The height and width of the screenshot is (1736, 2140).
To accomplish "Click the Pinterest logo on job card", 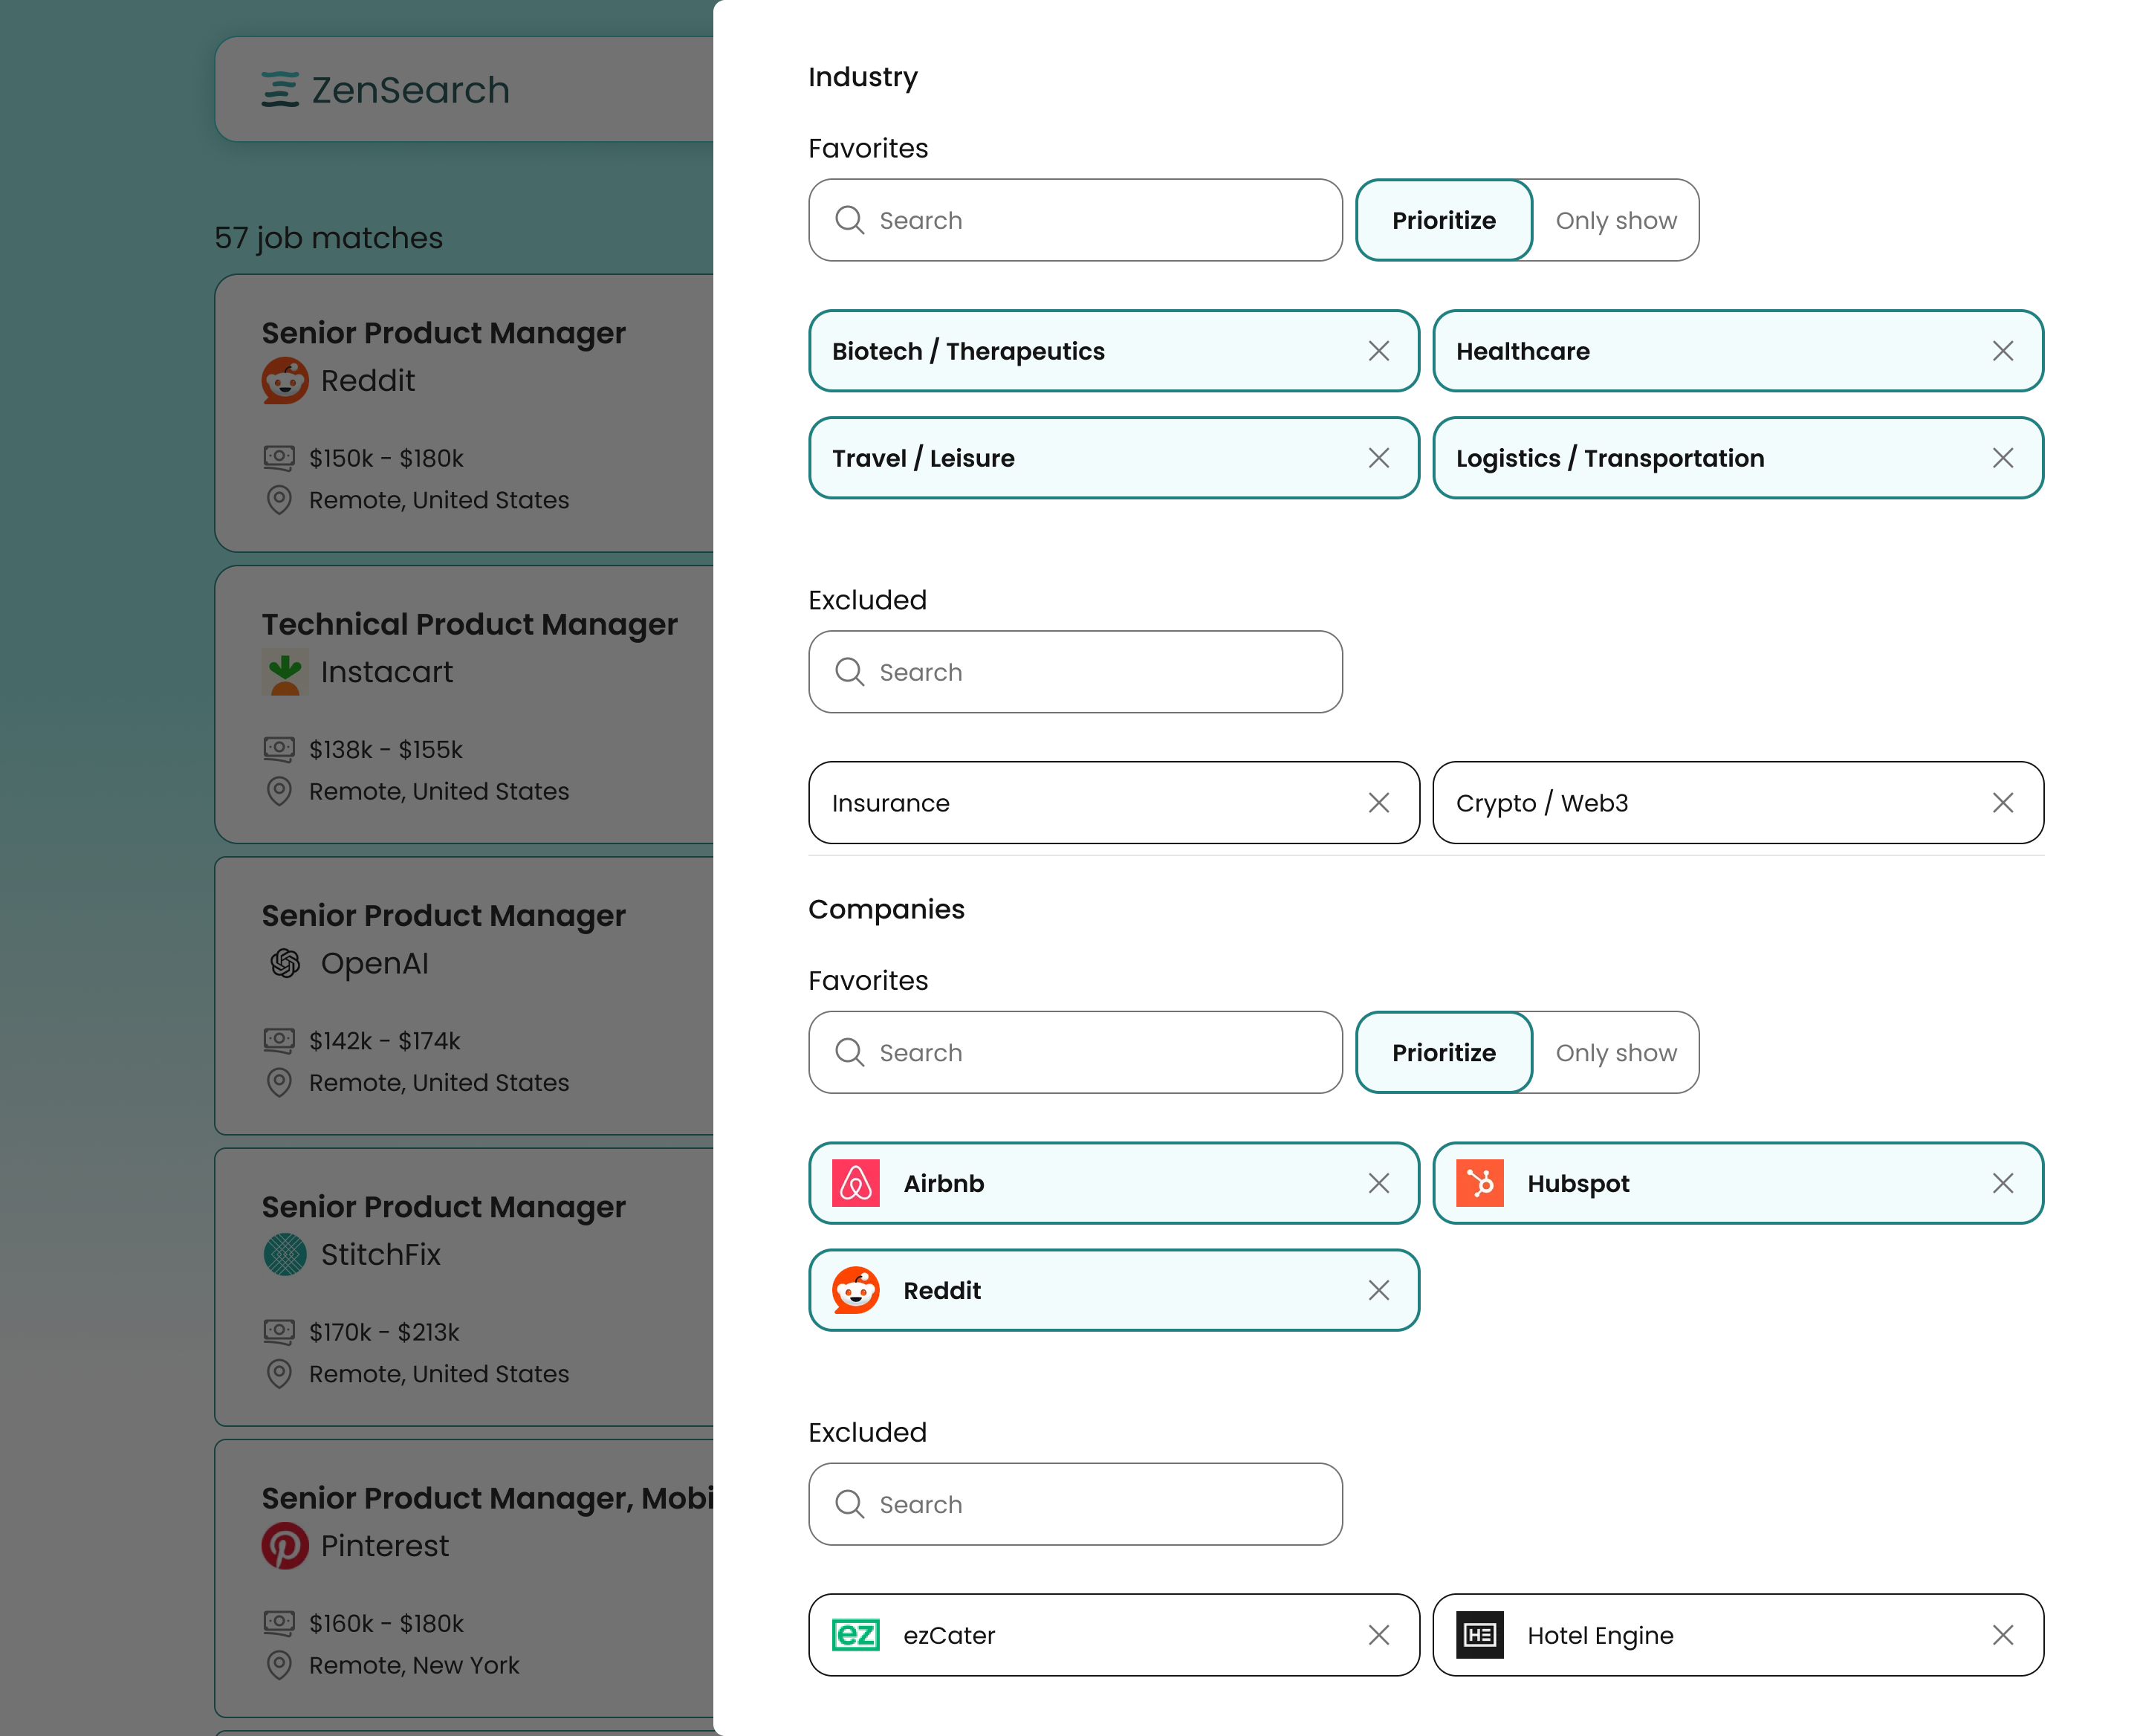I will click(285, 1546).
